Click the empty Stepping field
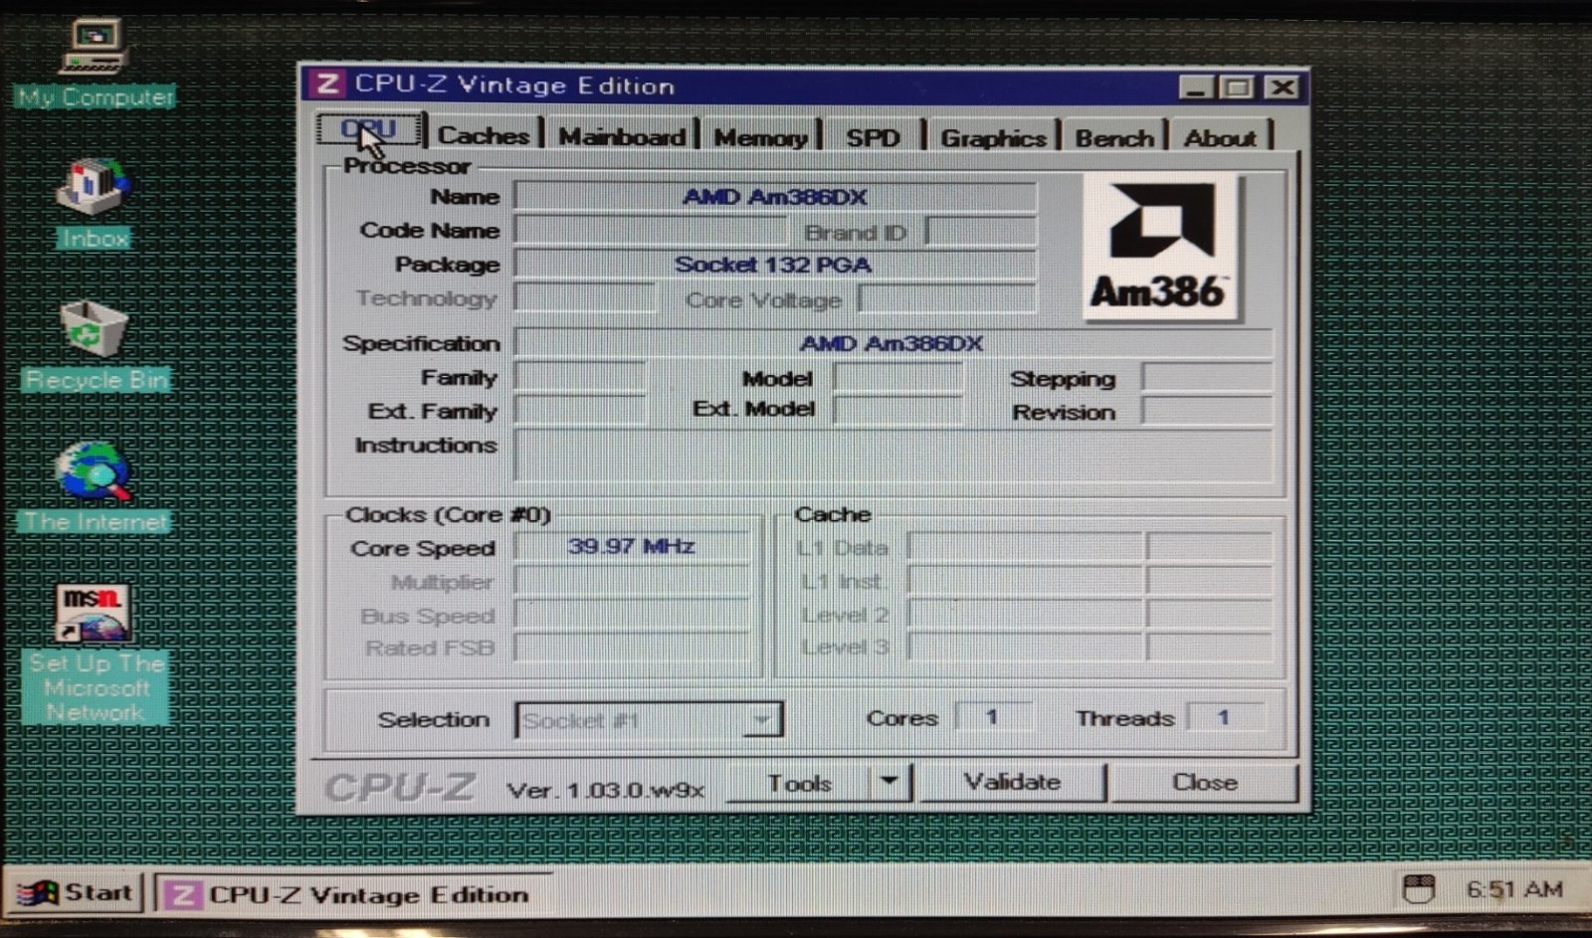This screenshot has width=1592, height=938. pyautogui.click(x=1207, y=378)
